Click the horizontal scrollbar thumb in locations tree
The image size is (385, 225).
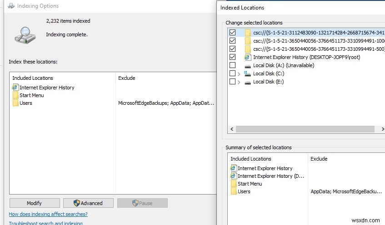tap(305, 129)
